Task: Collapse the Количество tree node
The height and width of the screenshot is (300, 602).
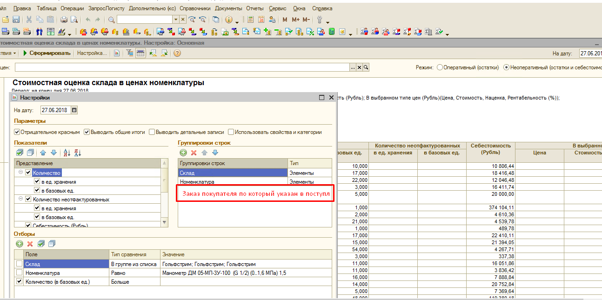Action: (21, 173)
